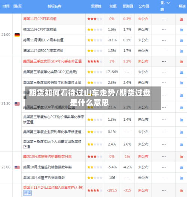Expand the 影响 column dropdown arrow
This screenshot has height=197, width=187.
point(168,3)
